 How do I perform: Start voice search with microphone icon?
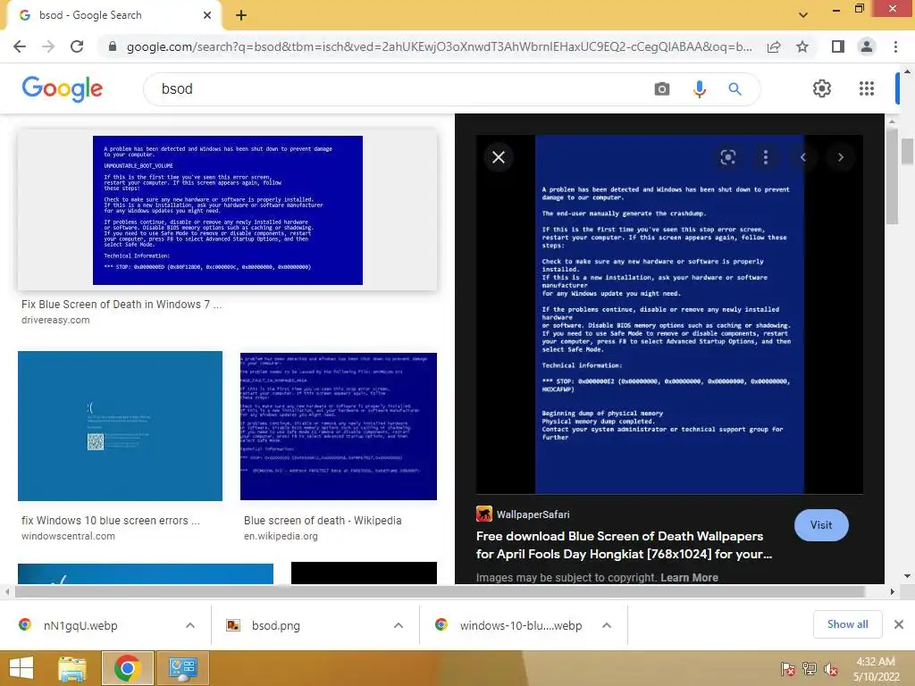point(699,89)
